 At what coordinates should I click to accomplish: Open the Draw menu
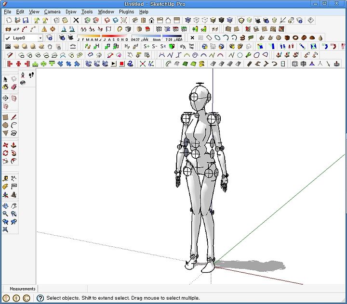coord(71,12)
